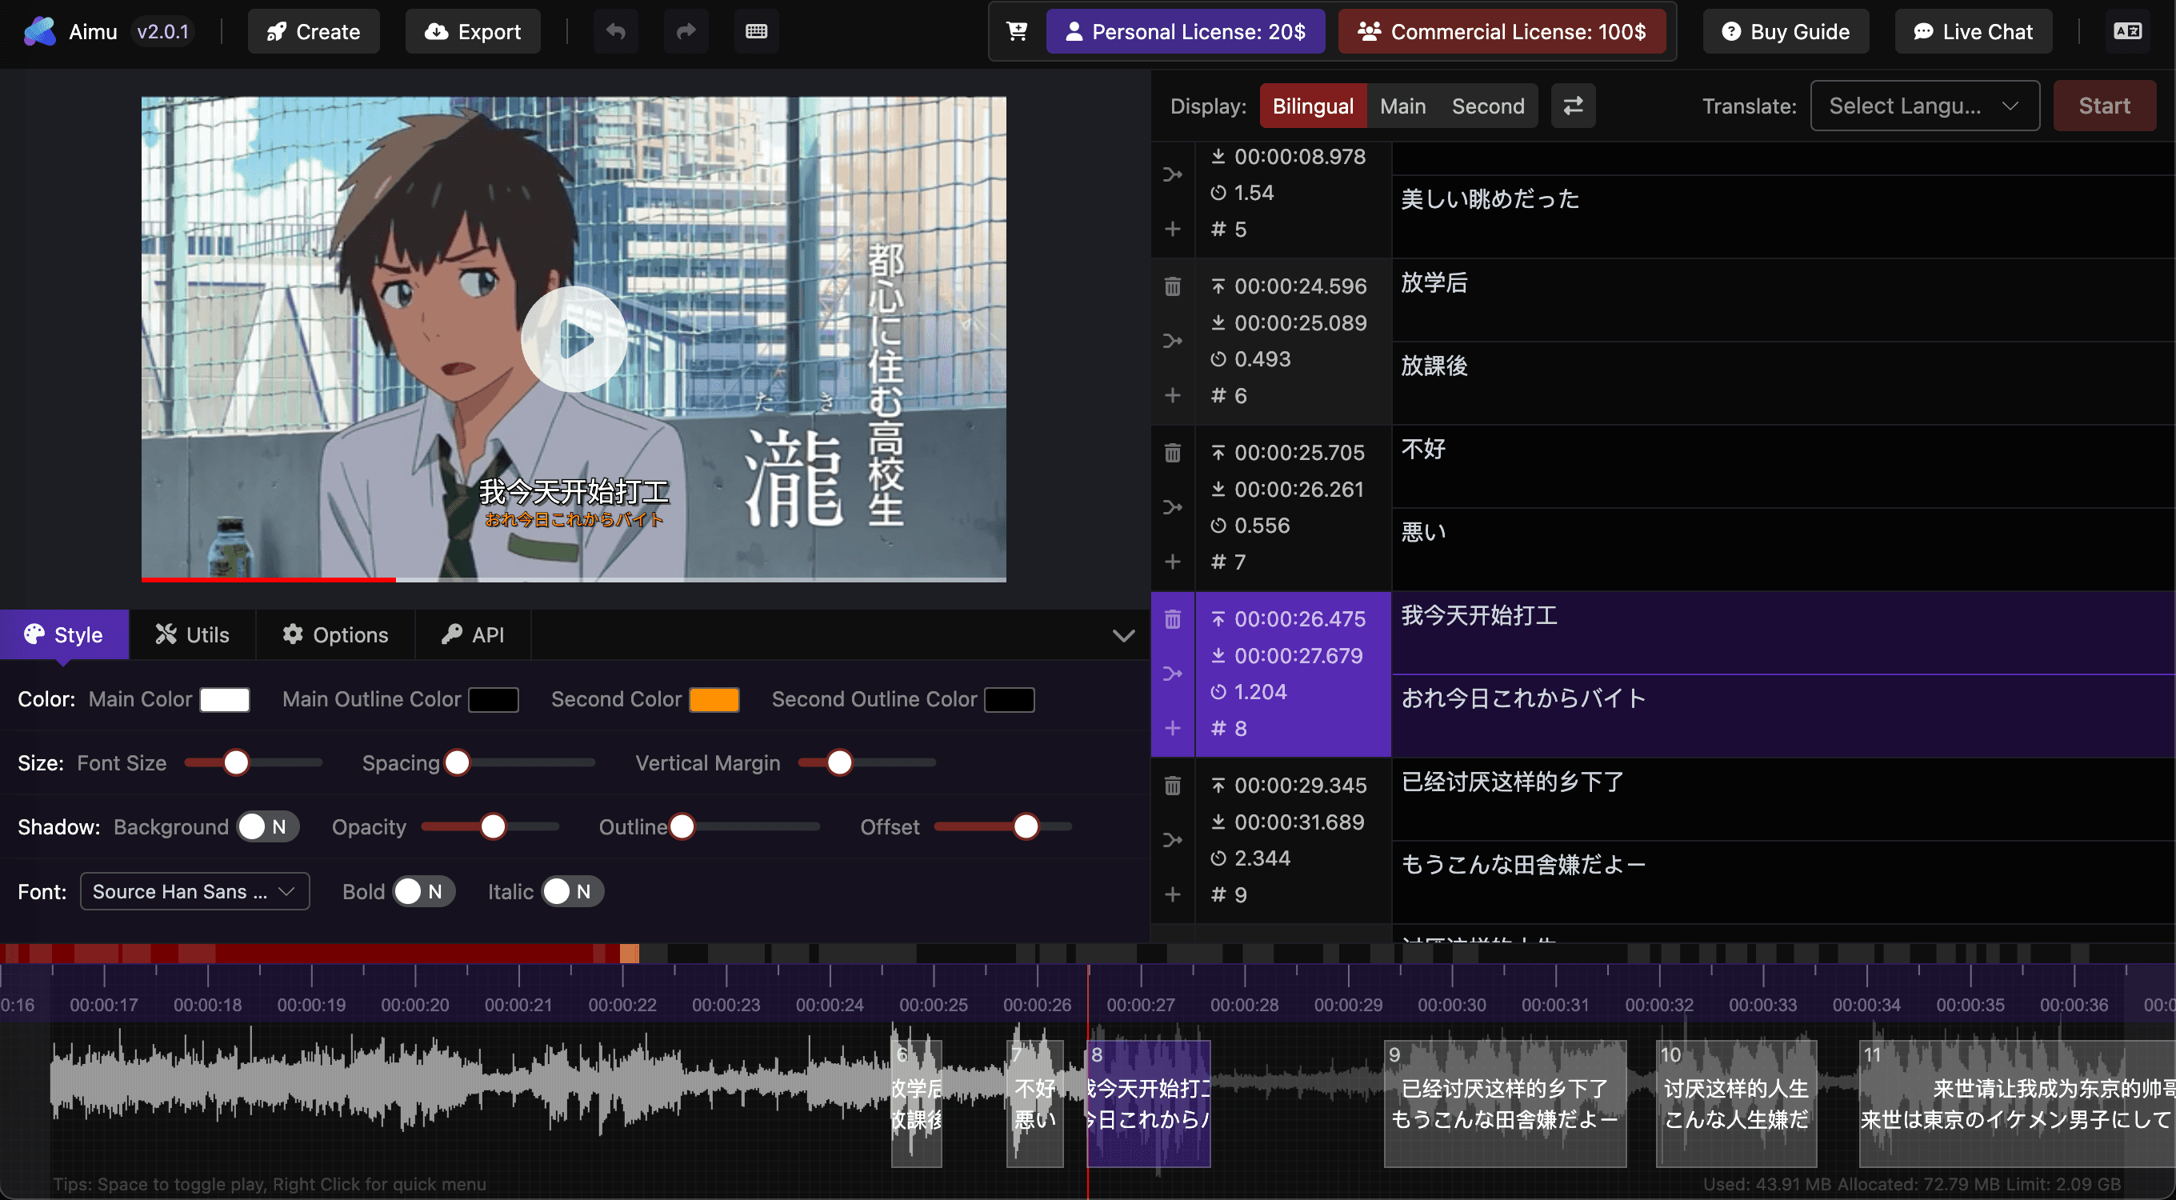The height and width of the screenshot is (1200, 2176).
Task: Delete selected subtitle #8 trash icon
Action: pyautogui.click(x=1173, y=619)
